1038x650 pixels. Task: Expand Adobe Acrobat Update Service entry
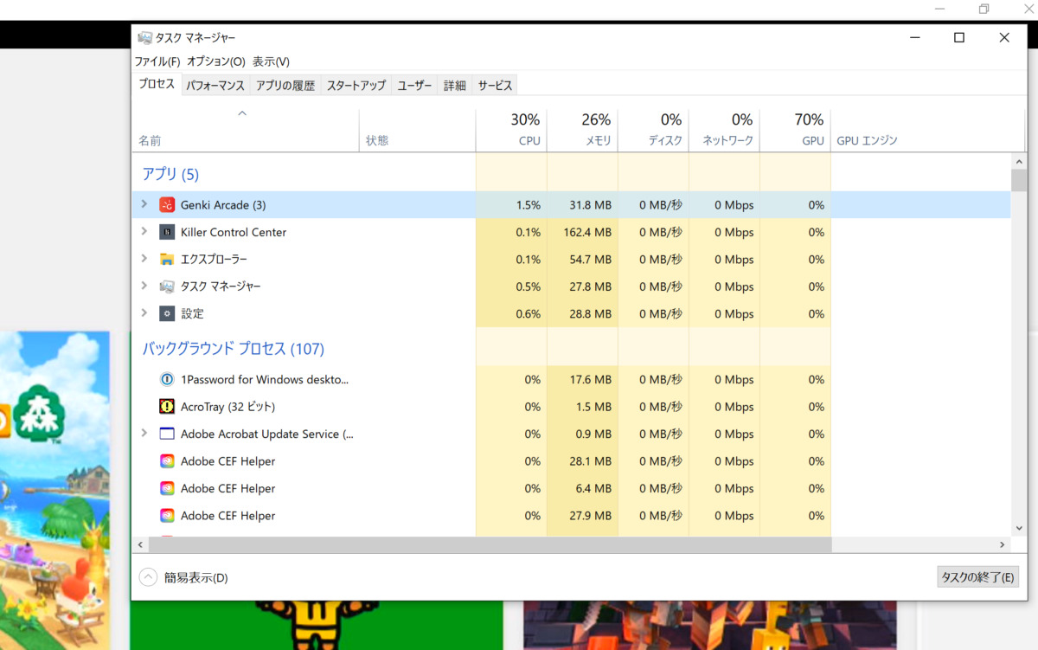click(144, 434)
